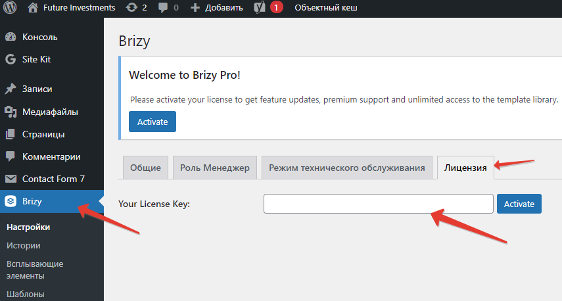Screen dimensions: 562x301
Task: Focus the Your License Key field
Action: point(379,204)
